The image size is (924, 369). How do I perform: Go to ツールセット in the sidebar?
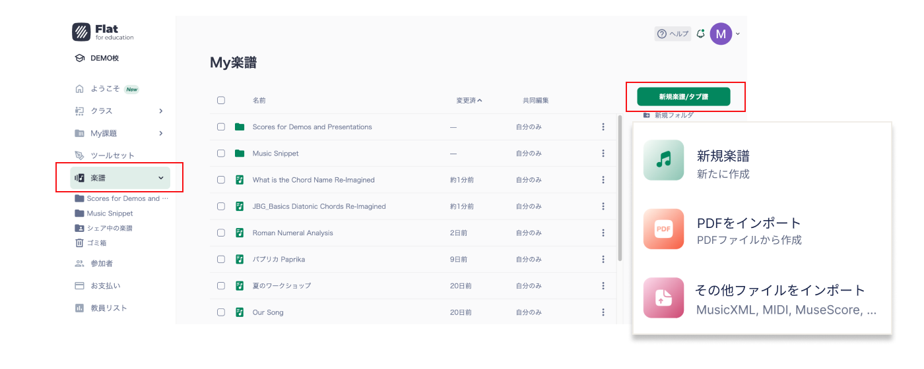(112, 156)
